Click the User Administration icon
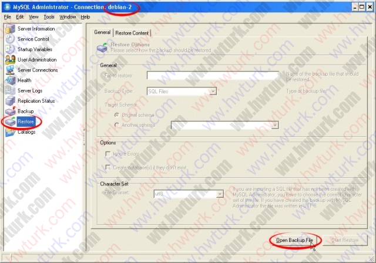Viewport: 376px width, 263px height. pos(10,60)
